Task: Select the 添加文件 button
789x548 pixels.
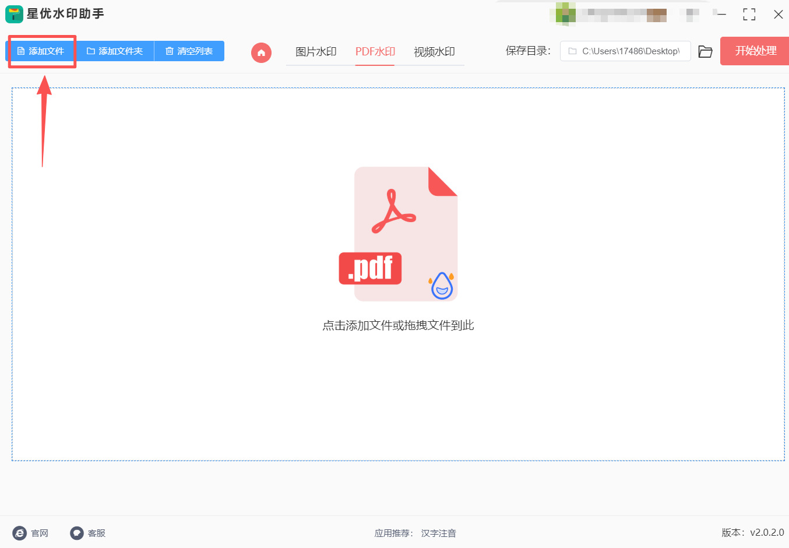Action: [x=41, y=51]
